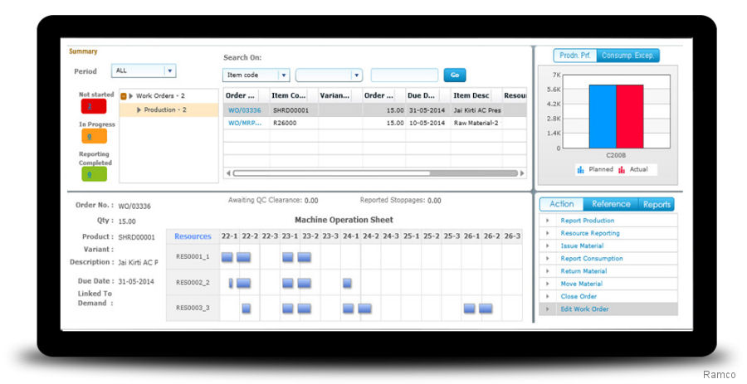The image size is (747, 384).
Task: Expand the Production - 2 tree node
Action: tap(139, 109)
